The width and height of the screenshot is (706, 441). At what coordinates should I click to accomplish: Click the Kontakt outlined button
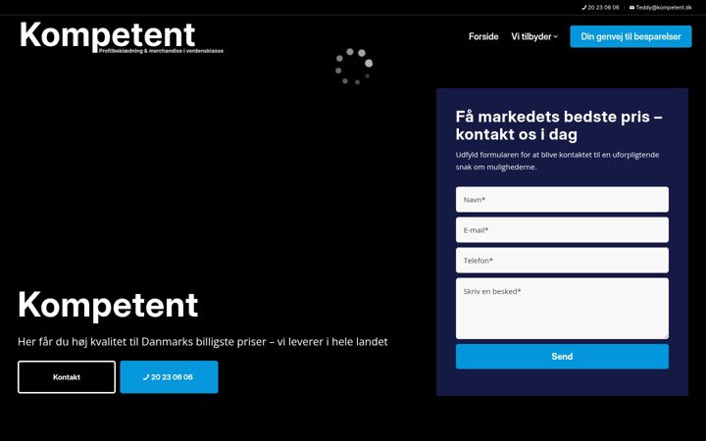click(67, 377)
